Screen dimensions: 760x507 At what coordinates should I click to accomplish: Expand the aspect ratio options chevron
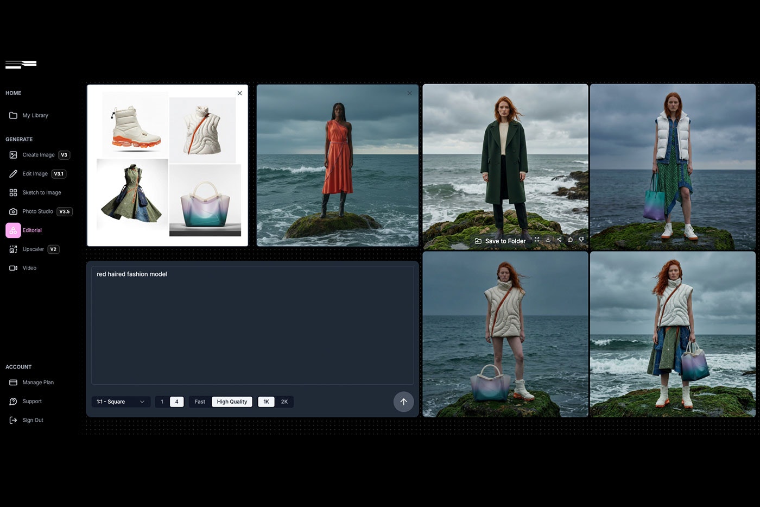142,402
